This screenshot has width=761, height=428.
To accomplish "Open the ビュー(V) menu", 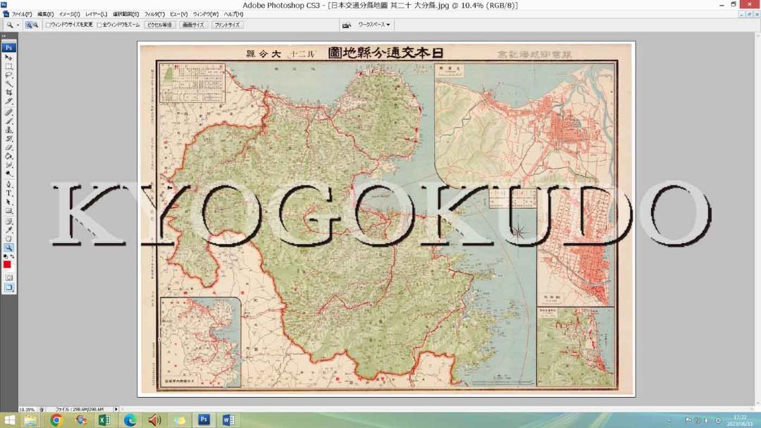I will [x=178, y=15].
